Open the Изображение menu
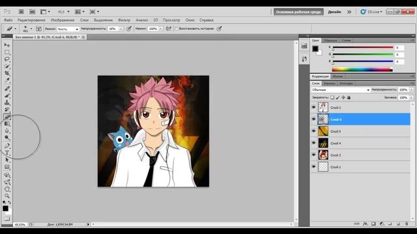 63,20
